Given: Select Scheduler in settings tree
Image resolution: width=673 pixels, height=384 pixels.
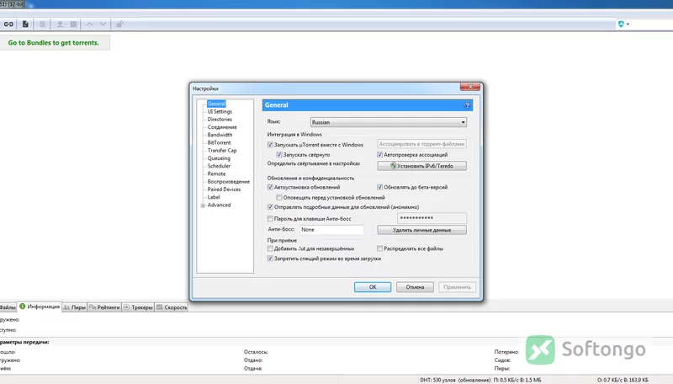Looking at the screenshot, I should 219,166.
